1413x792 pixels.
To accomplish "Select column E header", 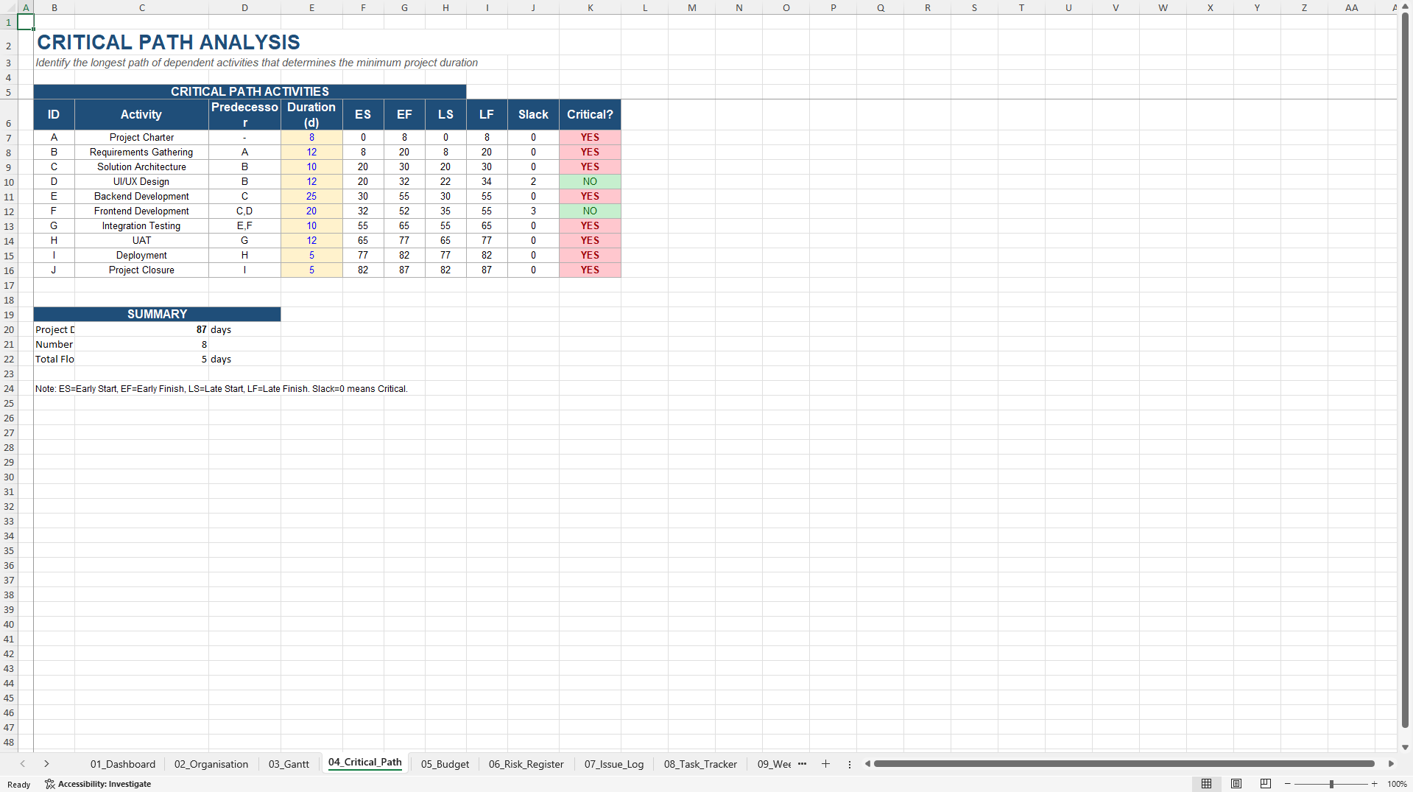I will (x=311, y=7).
